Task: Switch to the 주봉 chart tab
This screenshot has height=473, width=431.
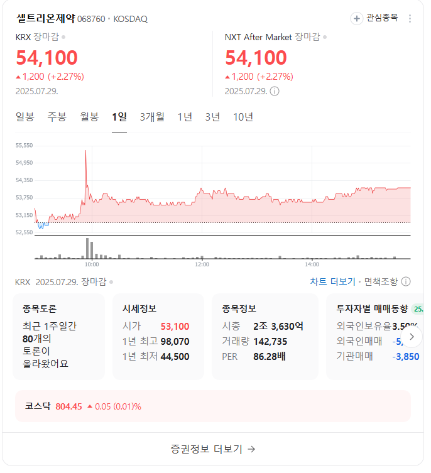Action: [57, 118]
